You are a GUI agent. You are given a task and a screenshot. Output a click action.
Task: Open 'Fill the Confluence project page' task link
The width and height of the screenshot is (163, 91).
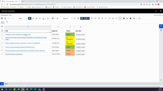coord(25,51)
